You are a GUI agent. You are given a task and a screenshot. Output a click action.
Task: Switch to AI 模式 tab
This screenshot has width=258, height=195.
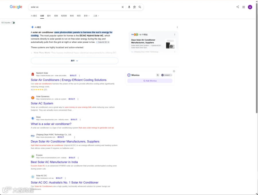point(34,16)
